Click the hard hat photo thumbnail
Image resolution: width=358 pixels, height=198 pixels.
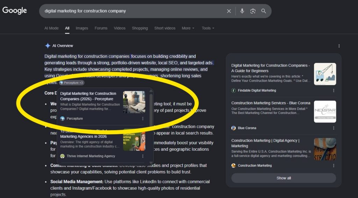coord(325,149)
